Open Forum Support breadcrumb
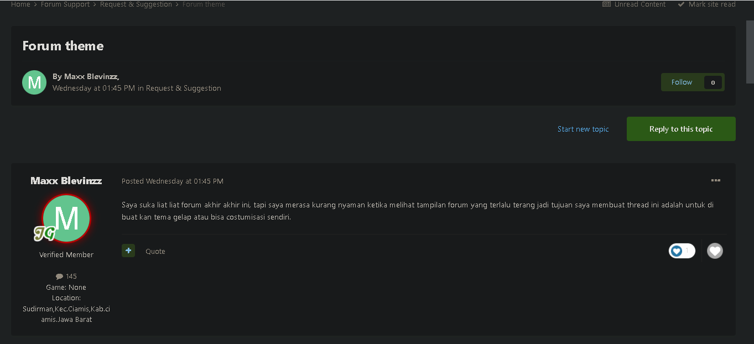This screenshot has height=344, width=754. click(x=65, y=4)
